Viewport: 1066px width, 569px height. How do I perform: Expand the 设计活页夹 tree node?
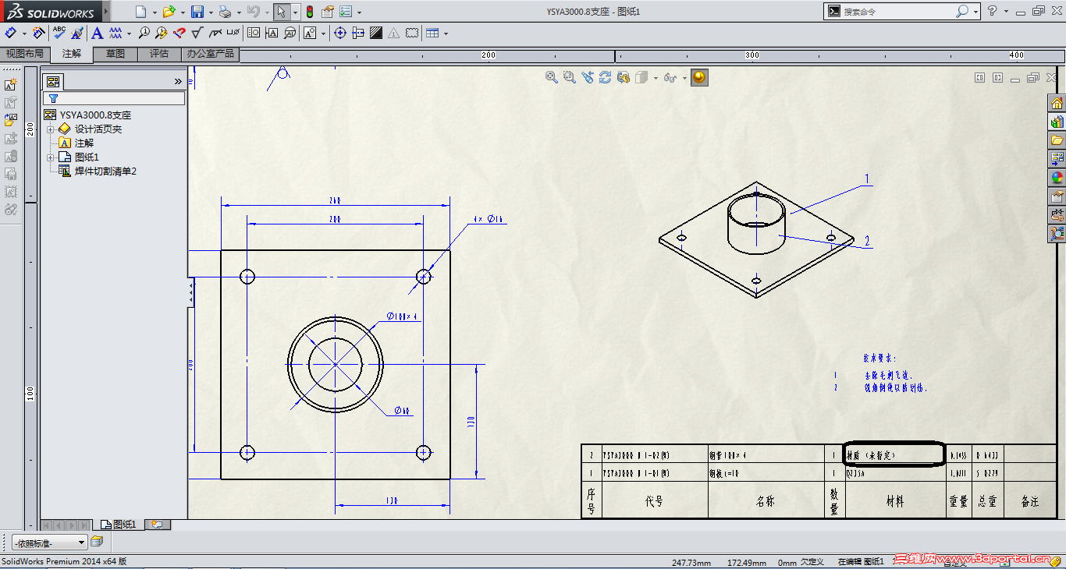pos(50,129)
